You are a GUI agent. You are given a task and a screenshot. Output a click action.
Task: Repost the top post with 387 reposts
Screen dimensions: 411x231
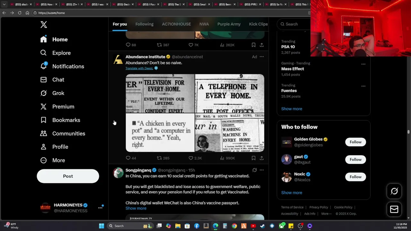(163, 45)
